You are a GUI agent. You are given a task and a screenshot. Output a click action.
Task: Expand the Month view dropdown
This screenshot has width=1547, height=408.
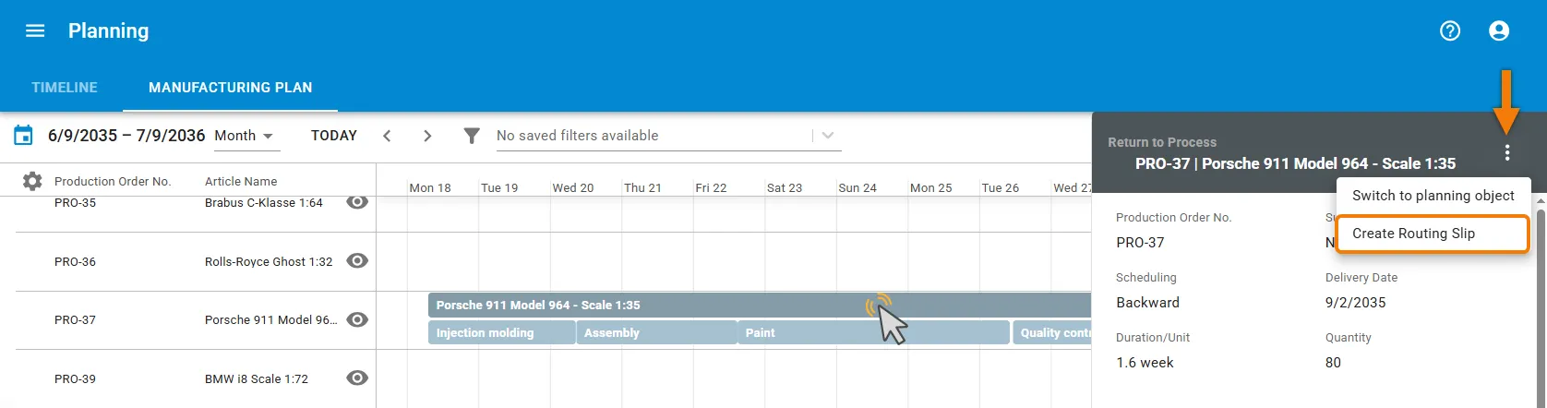(245, 136)
